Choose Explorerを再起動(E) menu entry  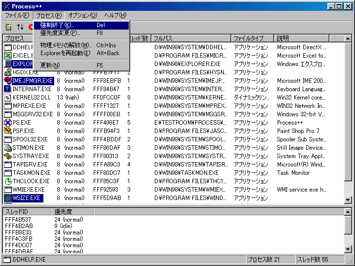tap(81, 53)
